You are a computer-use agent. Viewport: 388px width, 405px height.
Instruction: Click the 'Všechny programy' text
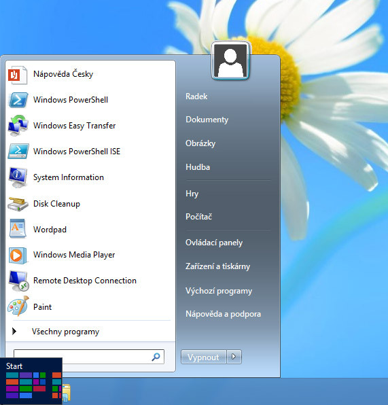[66, 332]
